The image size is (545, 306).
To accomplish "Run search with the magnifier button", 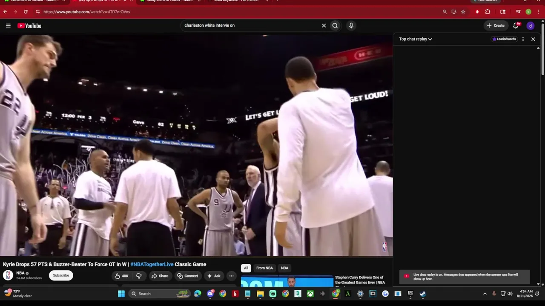I will [335, 25].
